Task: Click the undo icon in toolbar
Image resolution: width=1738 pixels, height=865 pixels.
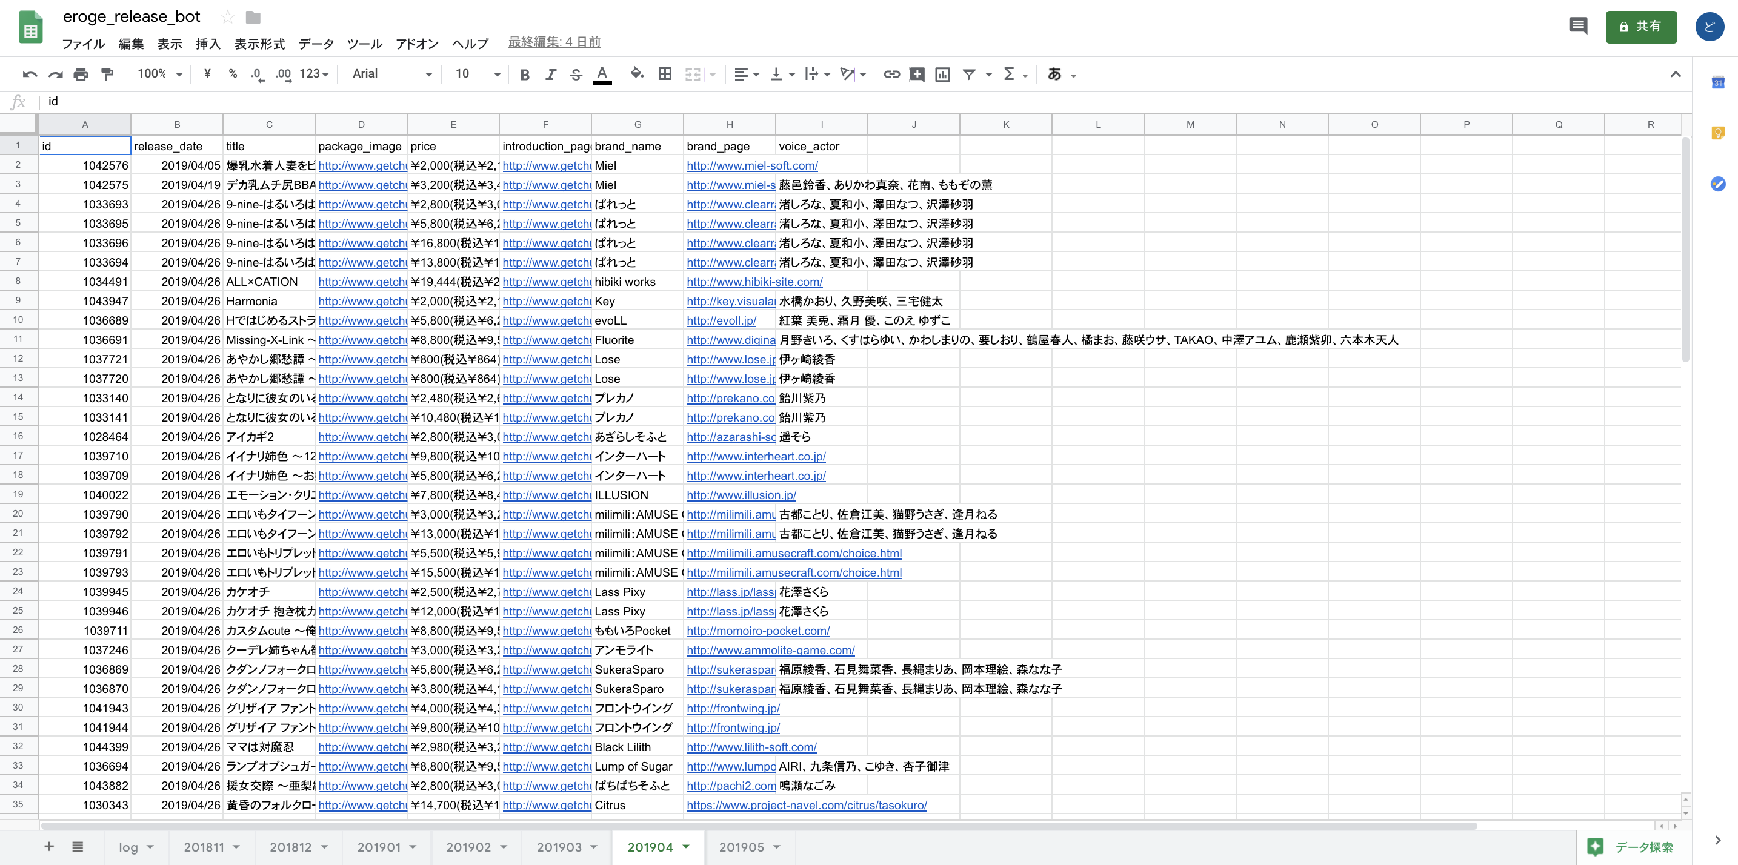Action: coord(30,74)
